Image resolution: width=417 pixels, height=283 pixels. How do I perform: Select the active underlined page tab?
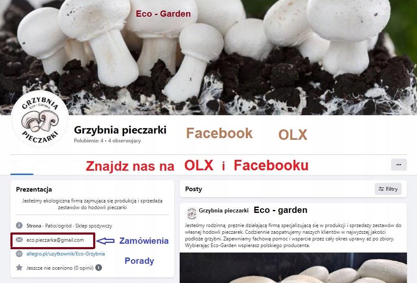pos(22,167)
